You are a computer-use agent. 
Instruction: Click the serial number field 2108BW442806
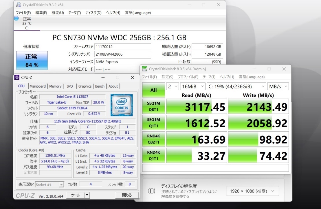123,54
